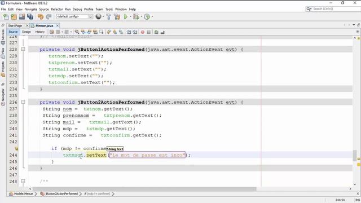The width and height of the screenshot is (361, 203).
Task: Open the Services side panel
Action: tap(3, 37)
